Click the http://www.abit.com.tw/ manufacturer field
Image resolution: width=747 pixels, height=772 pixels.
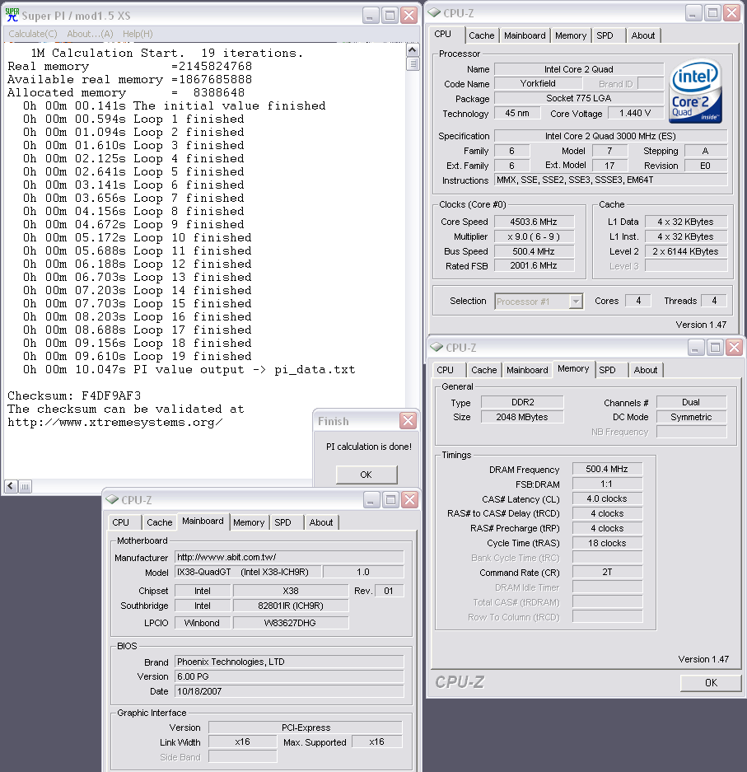point(289,557)
